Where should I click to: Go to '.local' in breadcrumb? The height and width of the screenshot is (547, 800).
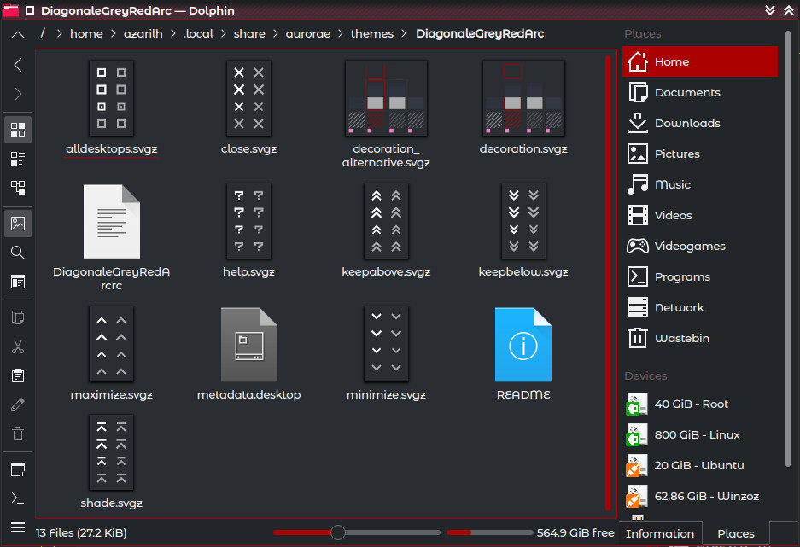pos(198,33)
